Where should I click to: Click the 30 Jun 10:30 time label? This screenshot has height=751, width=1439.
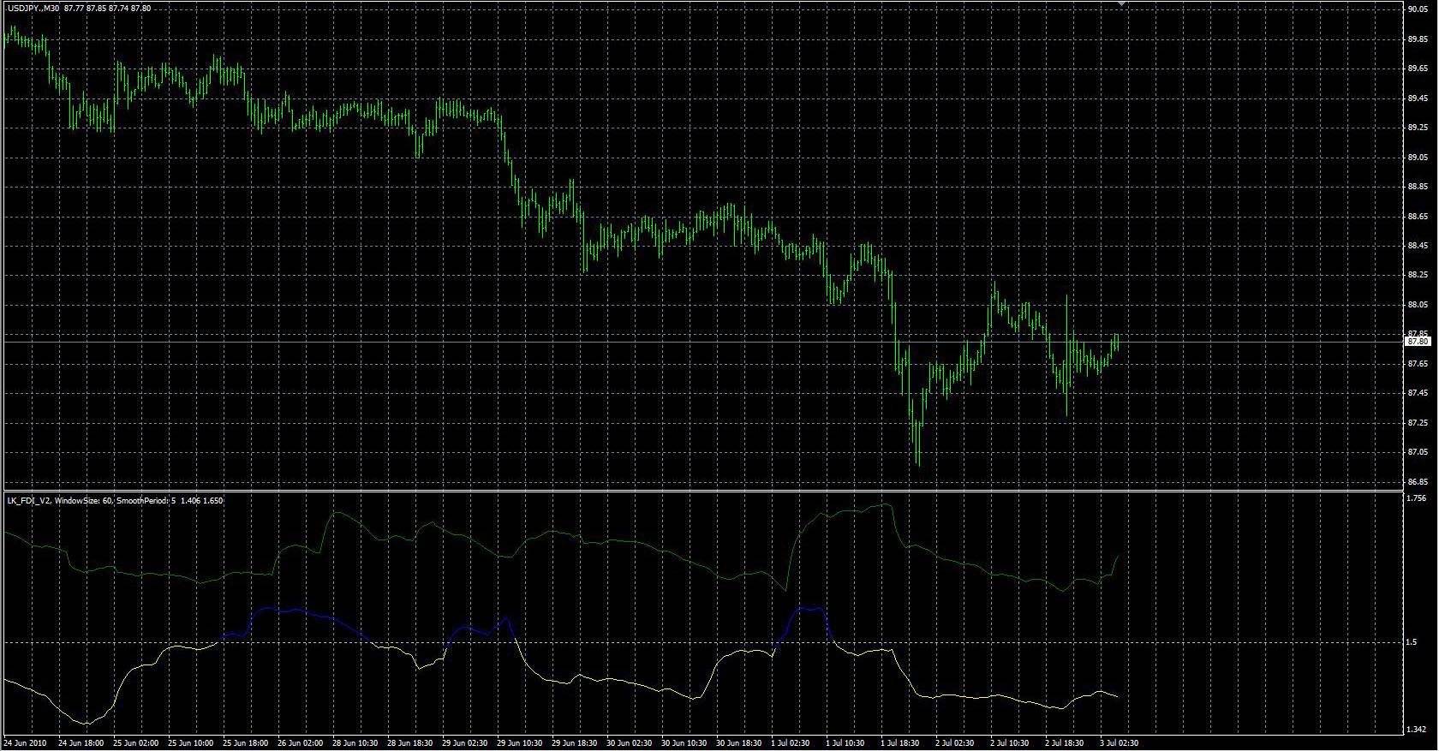coord(684,743)
